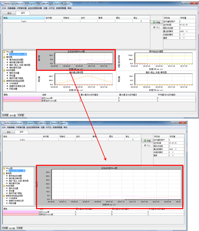Click the 事务图 folder icon in top window

pos(4,57)
